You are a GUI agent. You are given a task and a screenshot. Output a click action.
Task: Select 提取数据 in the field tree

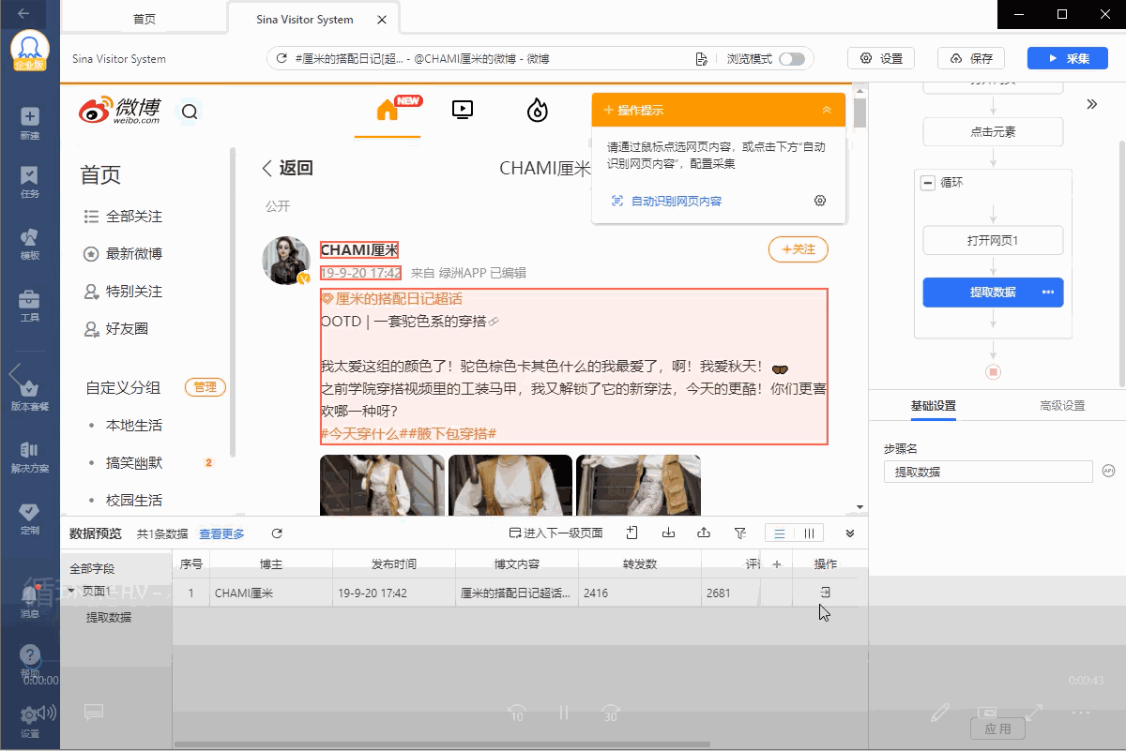pyautogui.click(x=109, y=617)
